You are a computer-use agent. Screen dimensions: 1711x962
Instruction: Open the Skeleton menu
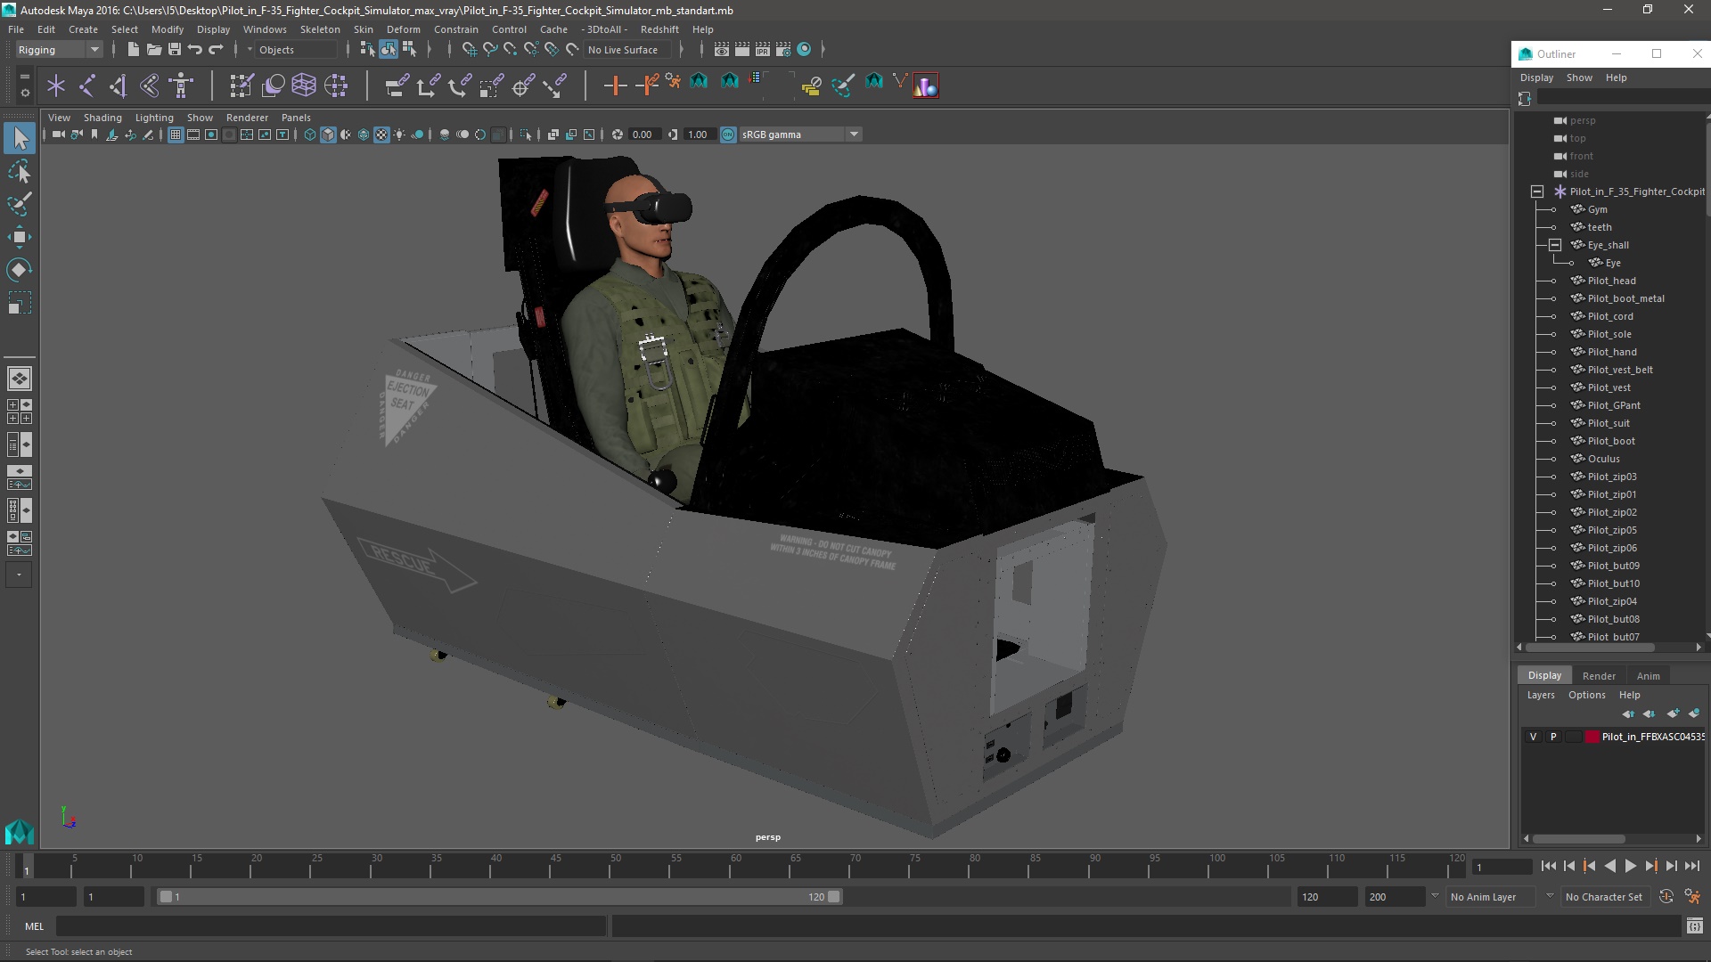coord(319,29)
